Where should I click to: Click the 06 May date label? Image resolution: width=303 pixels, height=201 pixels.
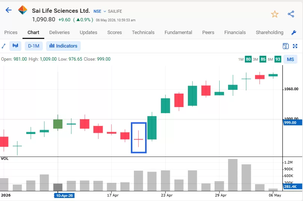[275, 195]
